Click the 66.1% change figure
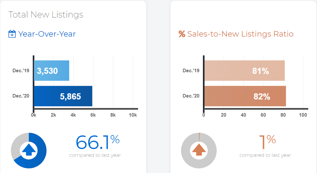Image resolution: width=317 pixels, height=173 pixels. [98, 142]
